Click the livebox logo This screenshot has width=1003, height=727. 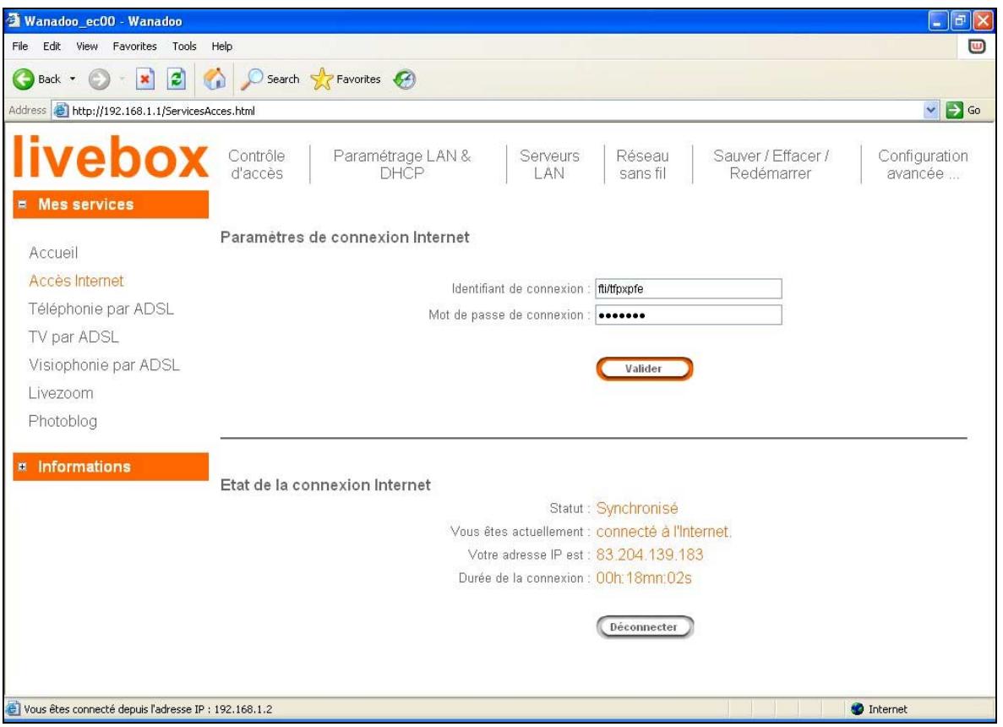click(x=110, y=156)
